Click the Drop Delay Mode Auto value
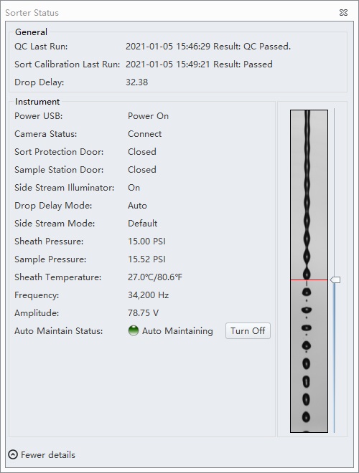 click(x=137, y=206)
